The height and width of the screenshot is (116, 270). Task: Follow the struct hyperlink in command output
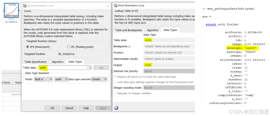(x=211, y=24)
